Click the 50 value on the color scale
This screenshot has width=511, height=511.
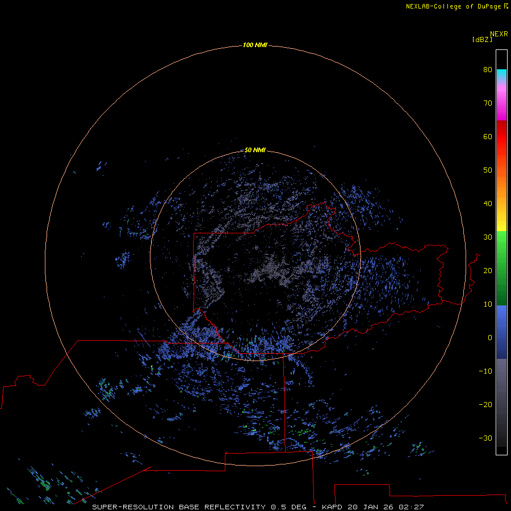(488, 170)
